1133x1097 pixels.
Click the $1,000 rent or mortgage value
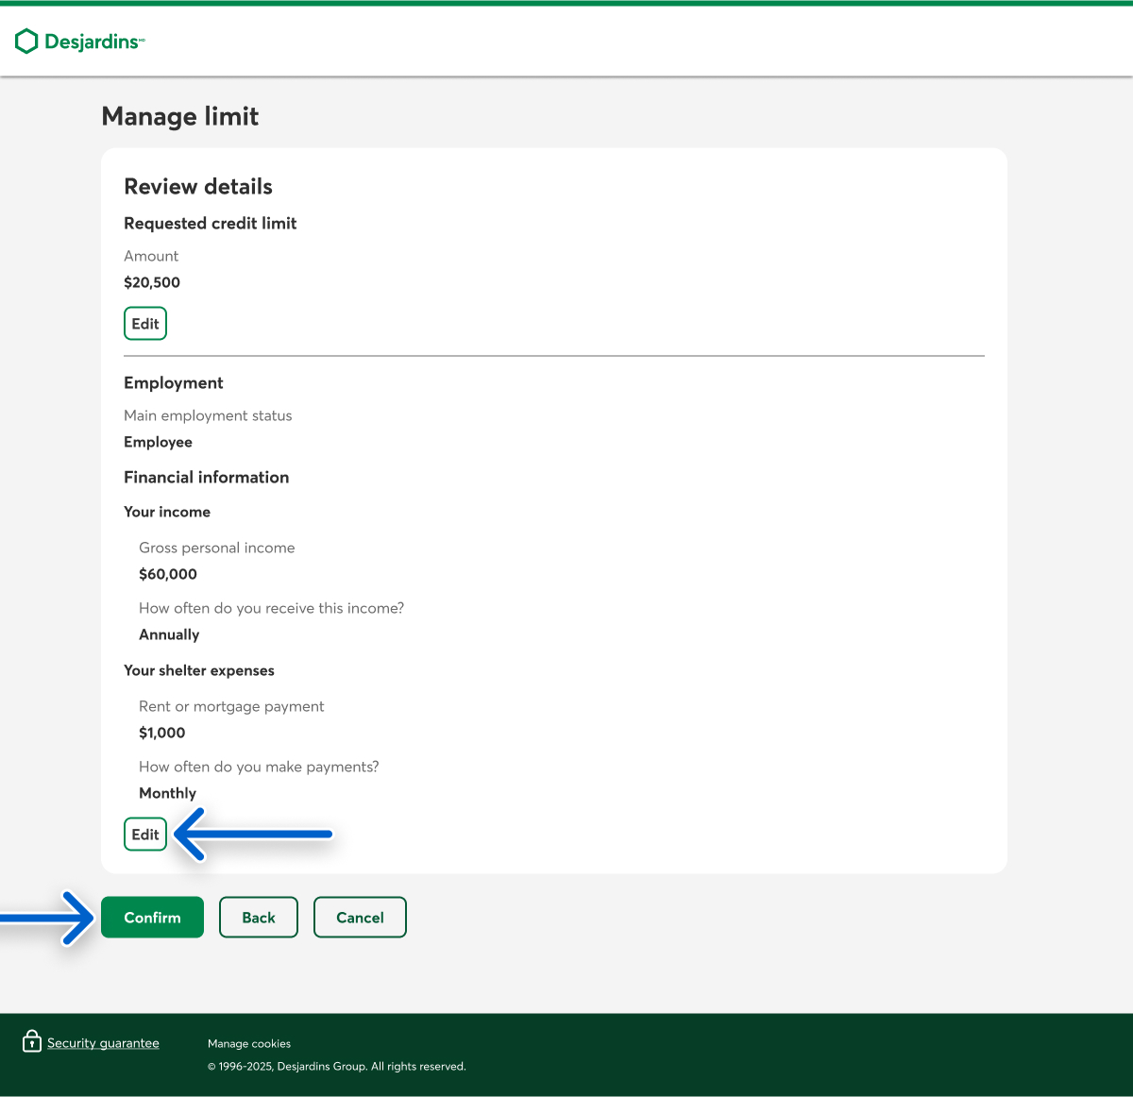click(x=162, y=733)
